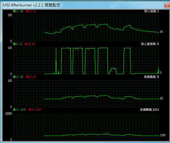
Task: Click the current core usage value 3
Action: click(x=161, y=72)
